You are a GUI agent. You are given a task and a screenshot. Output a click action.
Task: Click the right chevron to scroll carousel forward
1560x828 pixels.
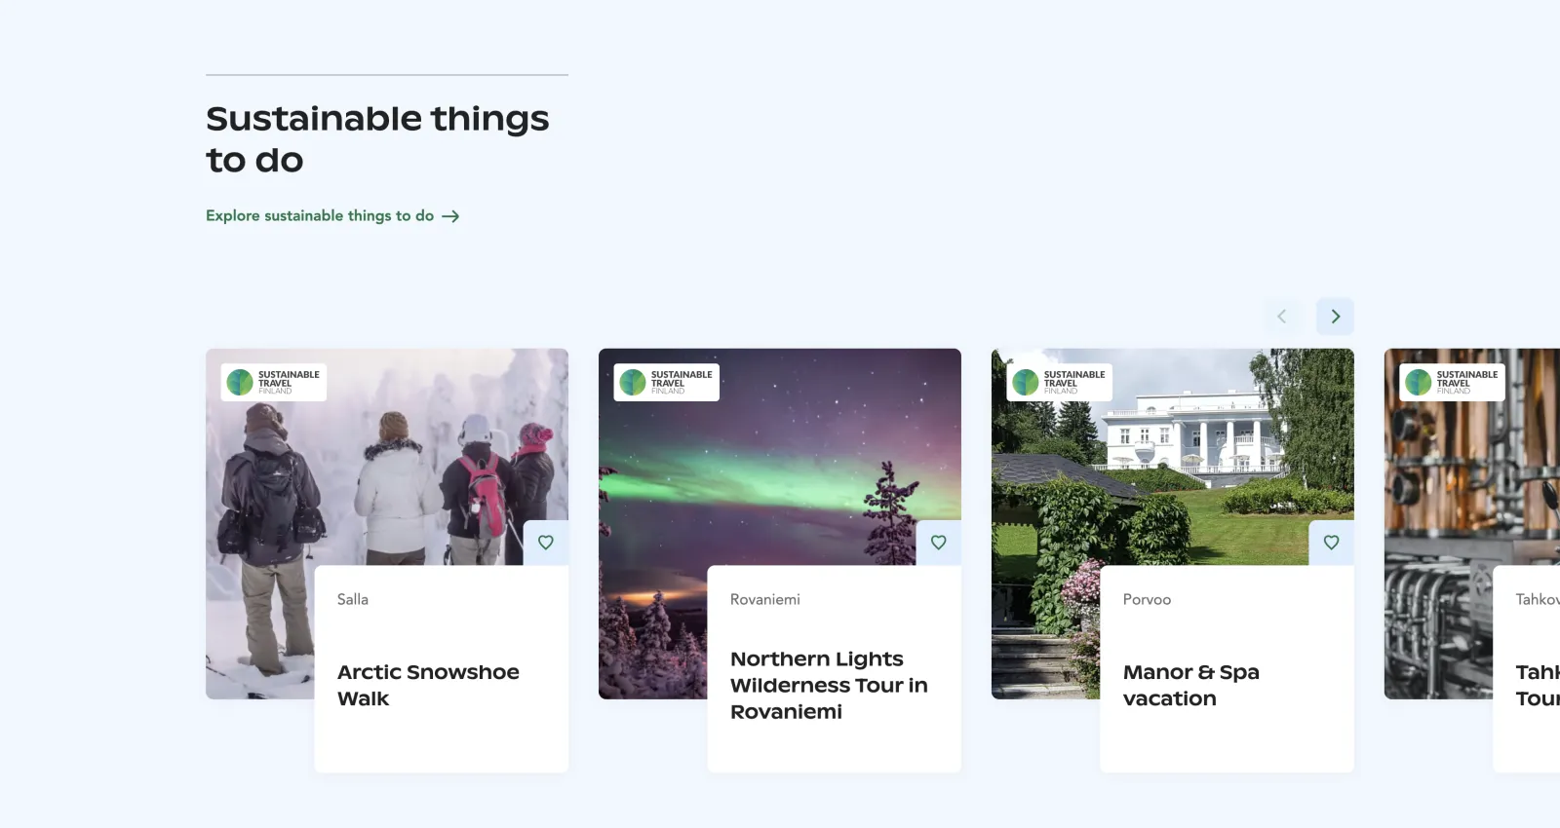pos(1335,316)
